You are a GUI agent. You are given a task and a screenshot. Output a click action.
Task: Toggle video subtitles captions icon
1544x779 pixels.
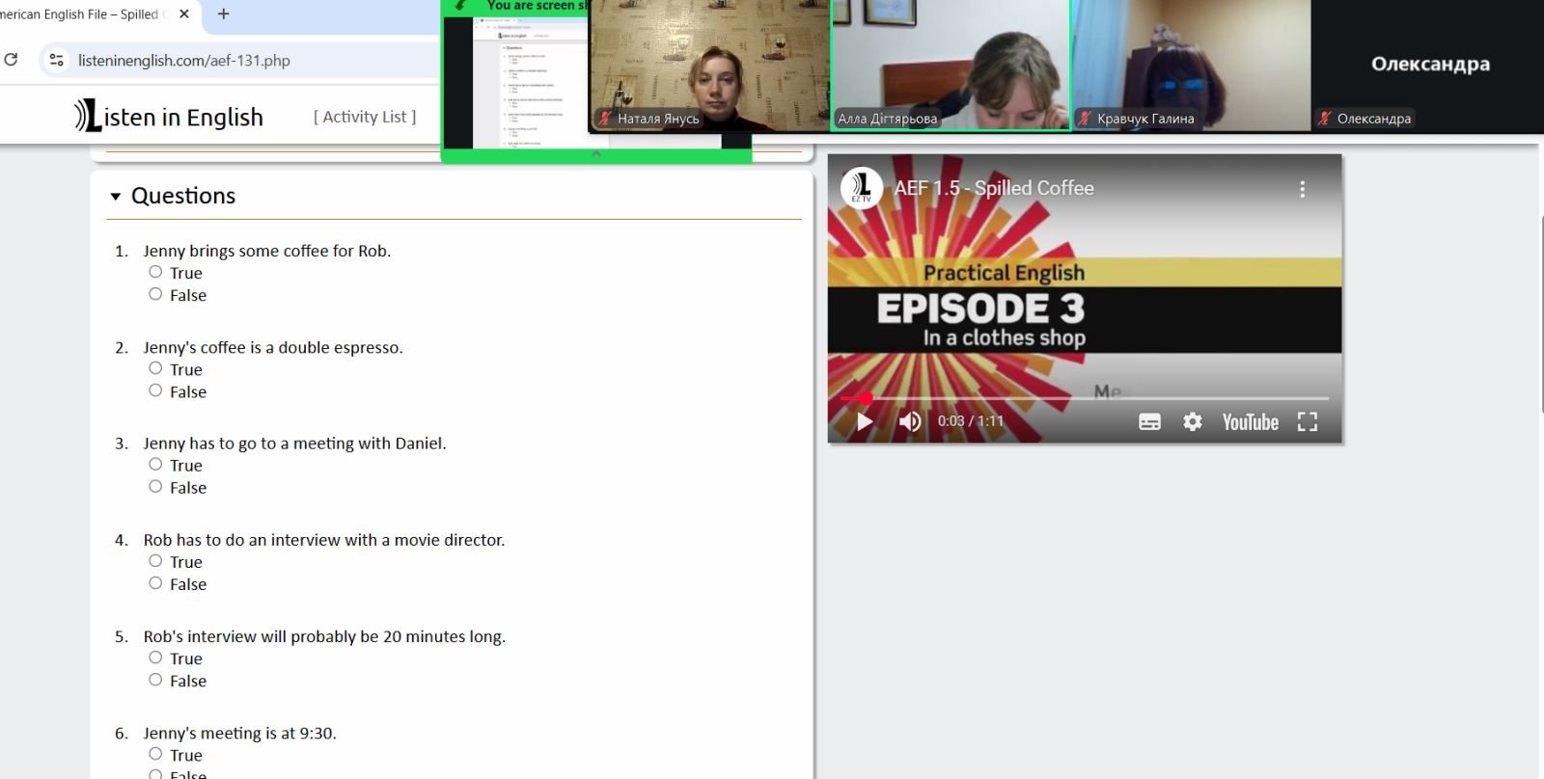(1149, 422)
